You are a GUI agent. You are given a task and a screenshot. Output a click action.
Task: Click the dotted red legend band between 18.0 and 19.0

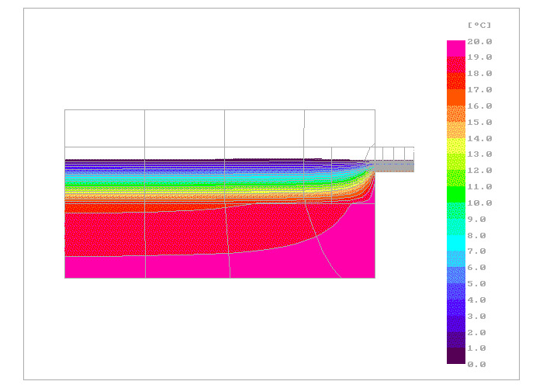[456, 64]
